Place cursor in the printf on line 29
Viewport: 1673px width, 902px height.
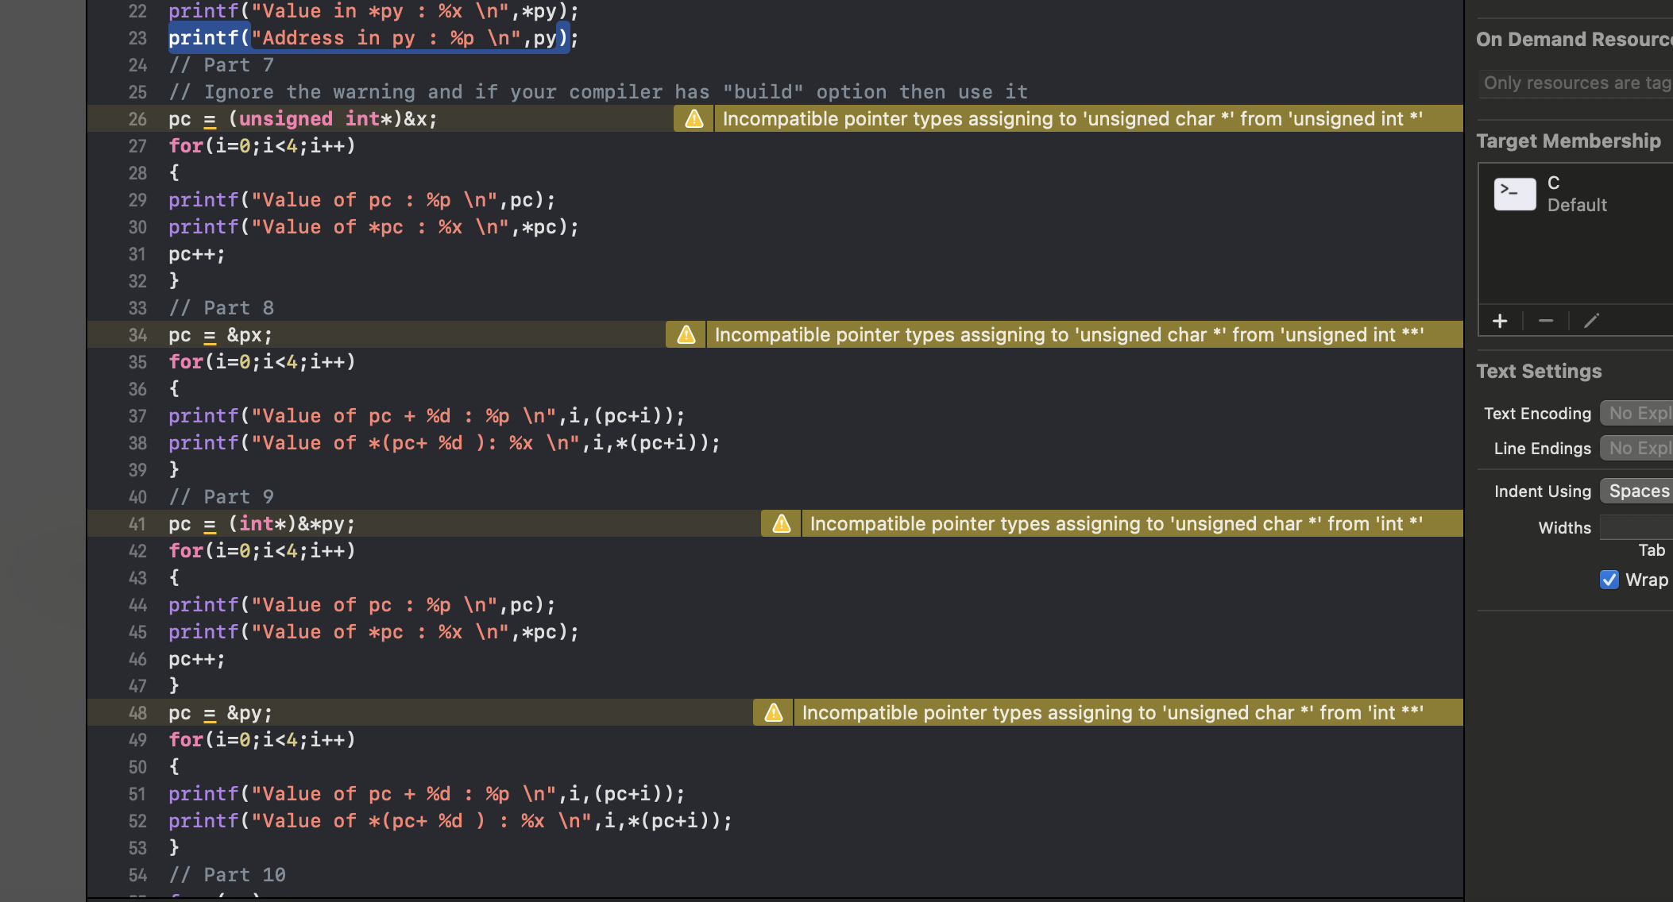[x=203, y=199]
